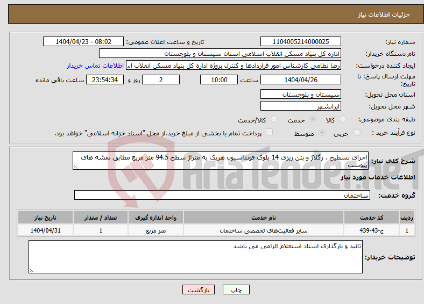Click the تاریخ و ساعت اعلان عمومی label

click(165, 42)
